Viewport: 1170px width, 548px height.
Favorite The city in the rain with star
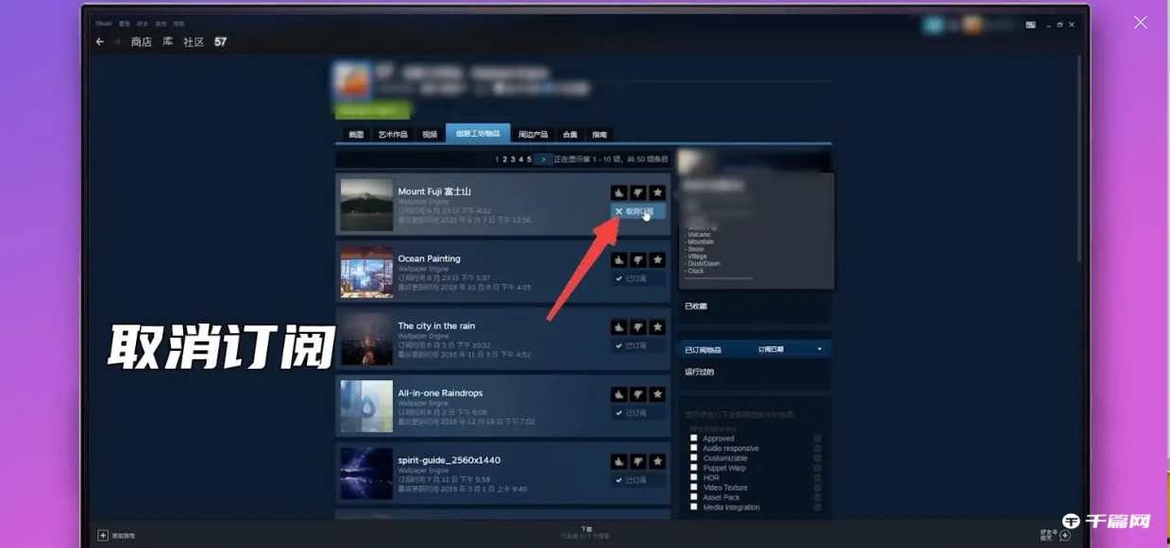coord(658,327)
